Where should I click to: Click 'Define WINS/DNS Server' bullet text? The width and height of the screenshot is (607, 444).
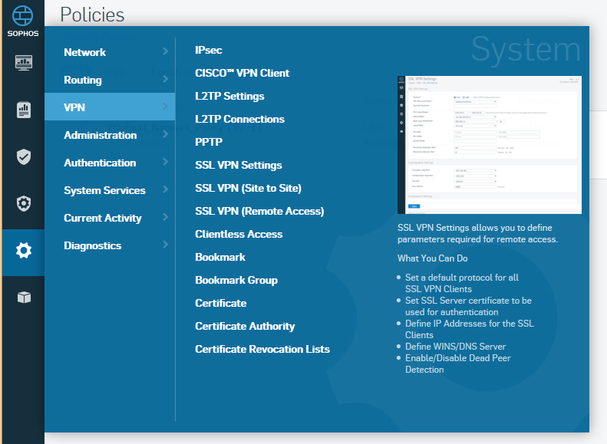(x=455, y=347)
